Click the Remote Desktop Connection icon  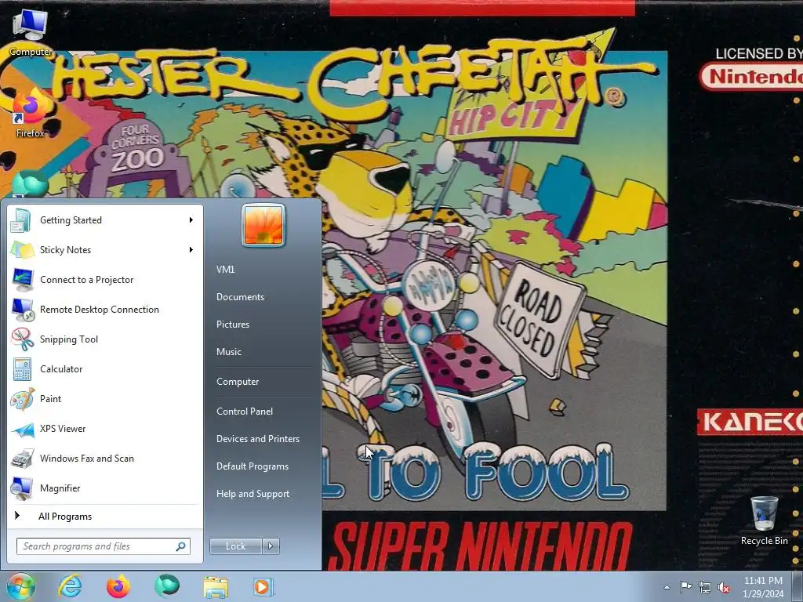pyautogui.click(x=22, y=309)
